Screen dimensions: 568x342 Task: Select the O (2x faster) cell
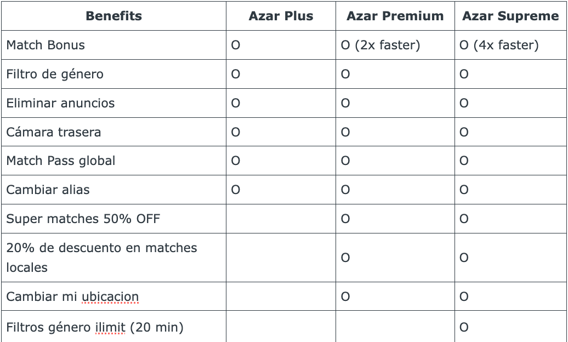click(380, 45)
